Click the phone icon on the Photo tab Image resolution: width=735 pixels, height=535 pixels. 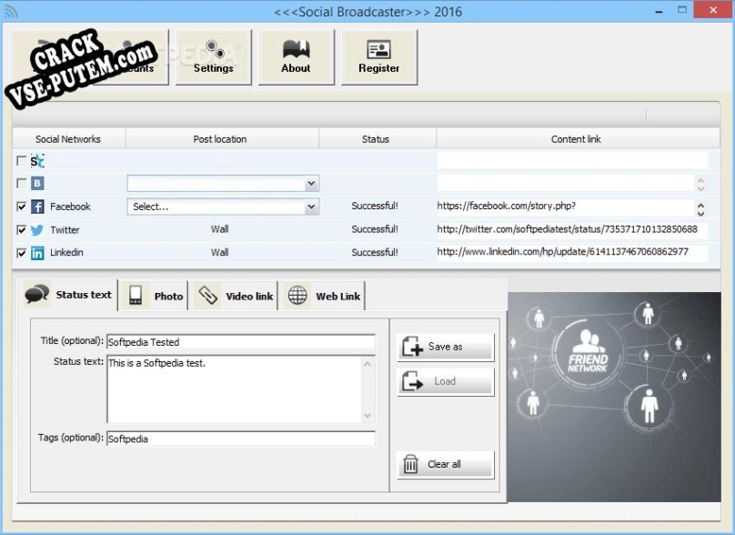coord(136,296)
